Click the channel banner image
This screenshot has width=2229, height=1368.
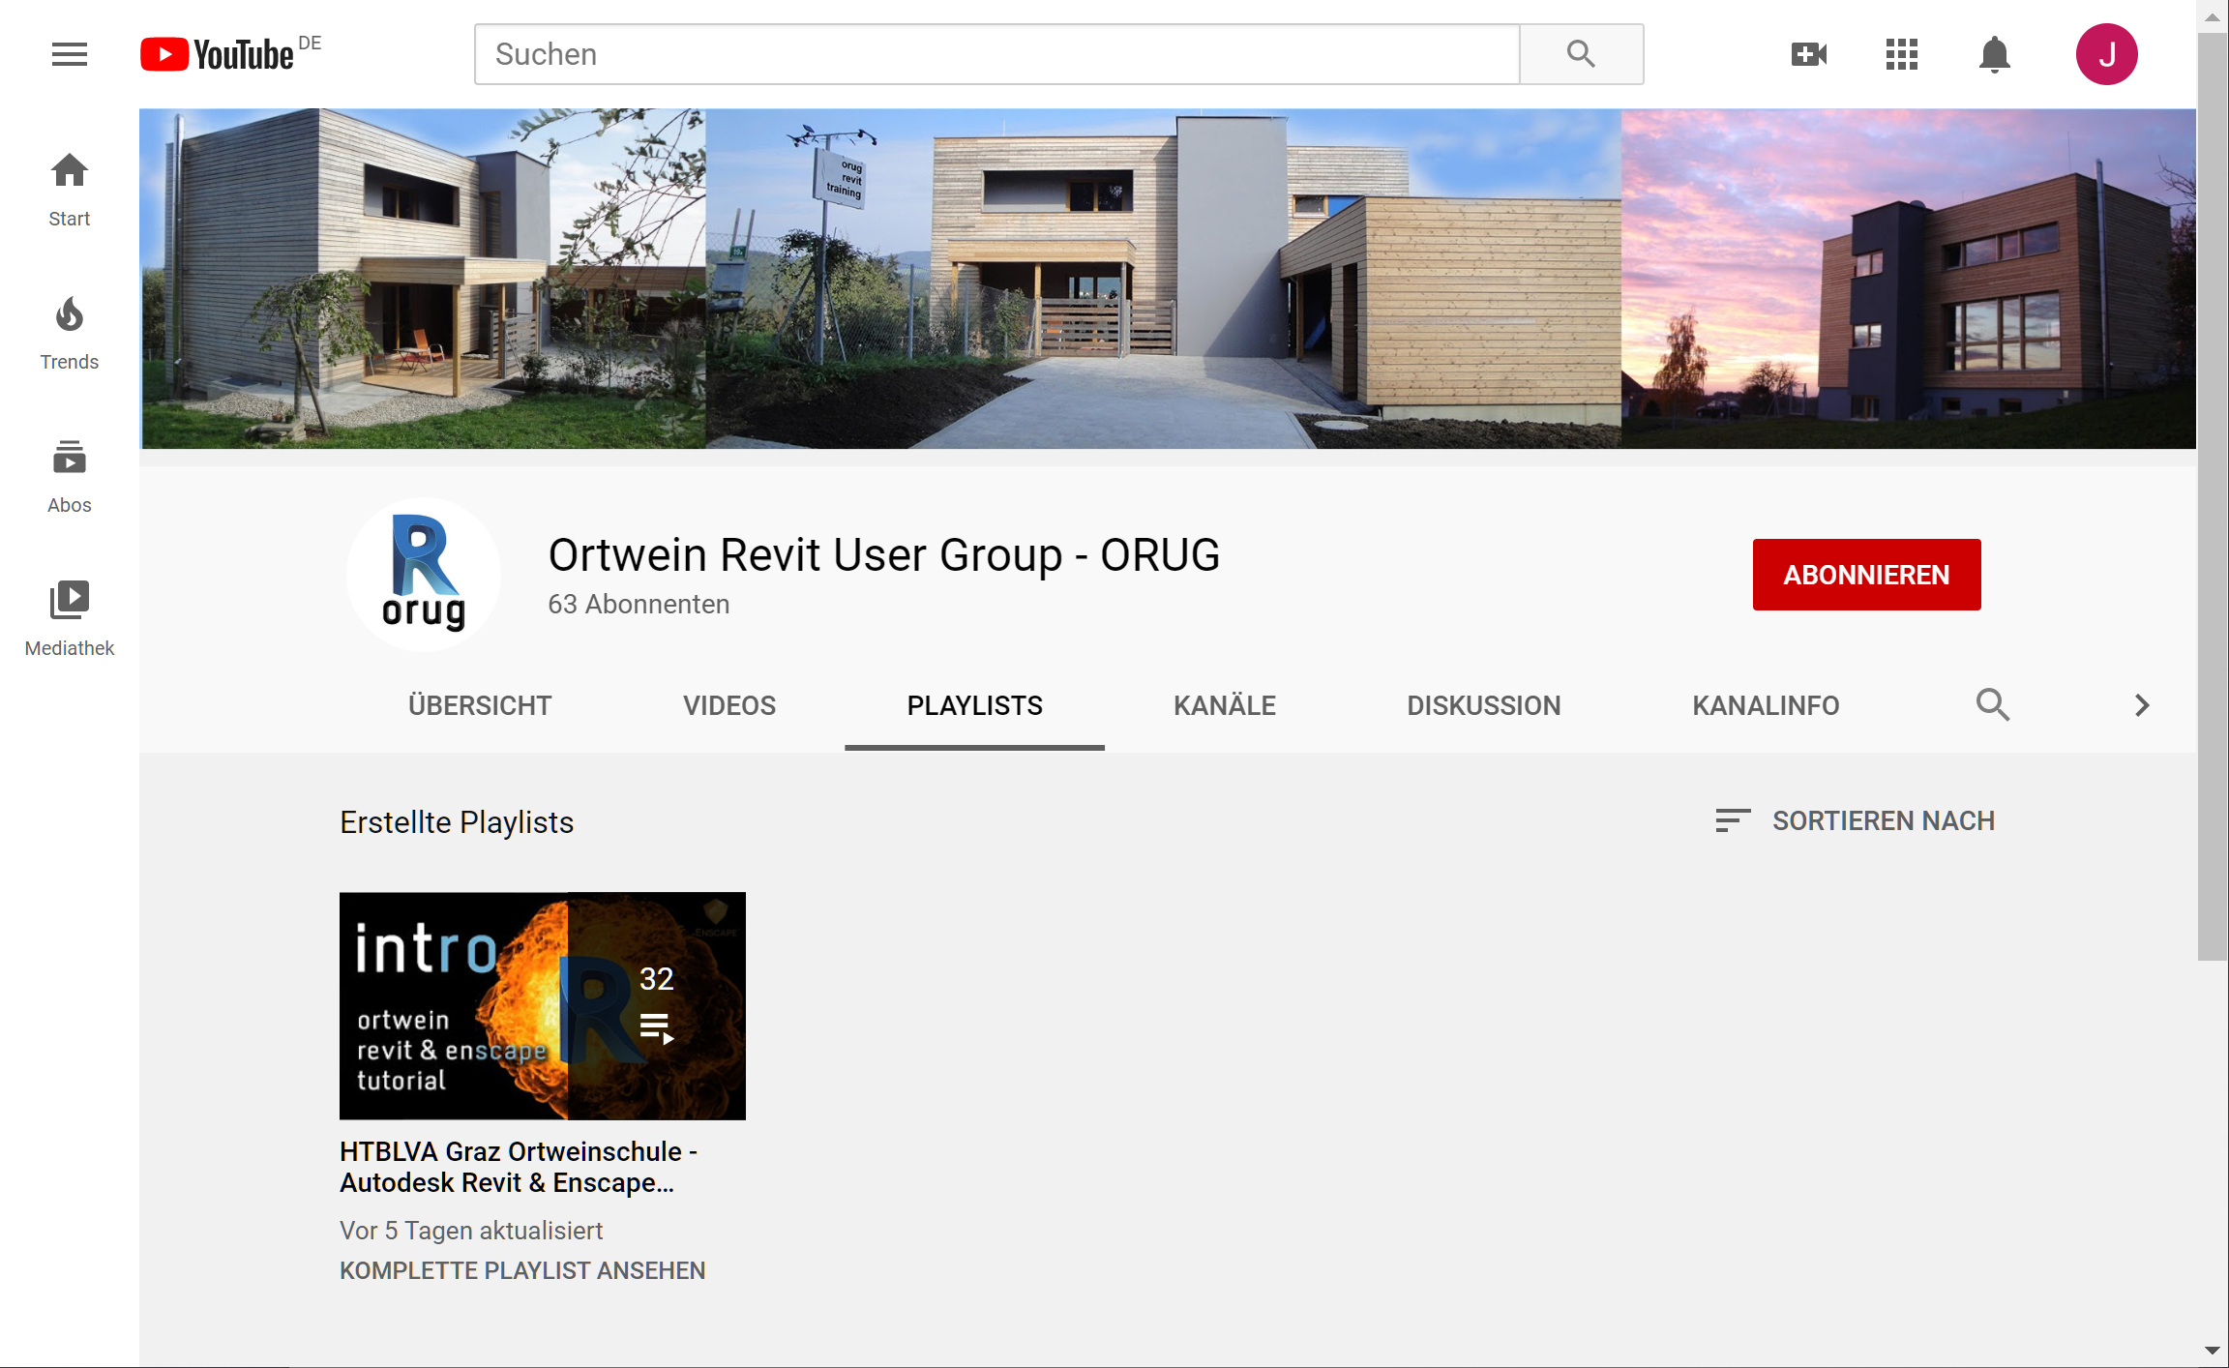pyautogui.click(x=1168, y=279)
